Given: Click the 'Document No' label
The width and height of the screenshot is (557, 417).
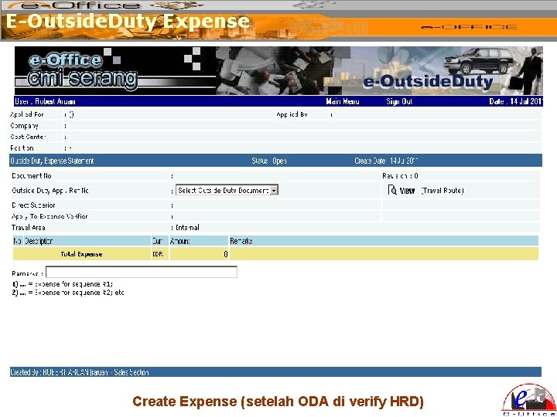Looking at the screenshot, I should (x=32, y=176).
